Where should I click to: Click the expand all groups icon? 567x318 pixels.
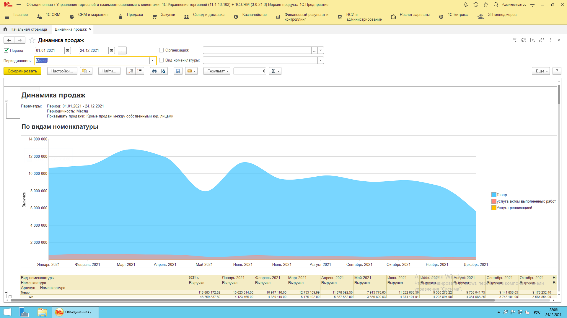[131, 71]
